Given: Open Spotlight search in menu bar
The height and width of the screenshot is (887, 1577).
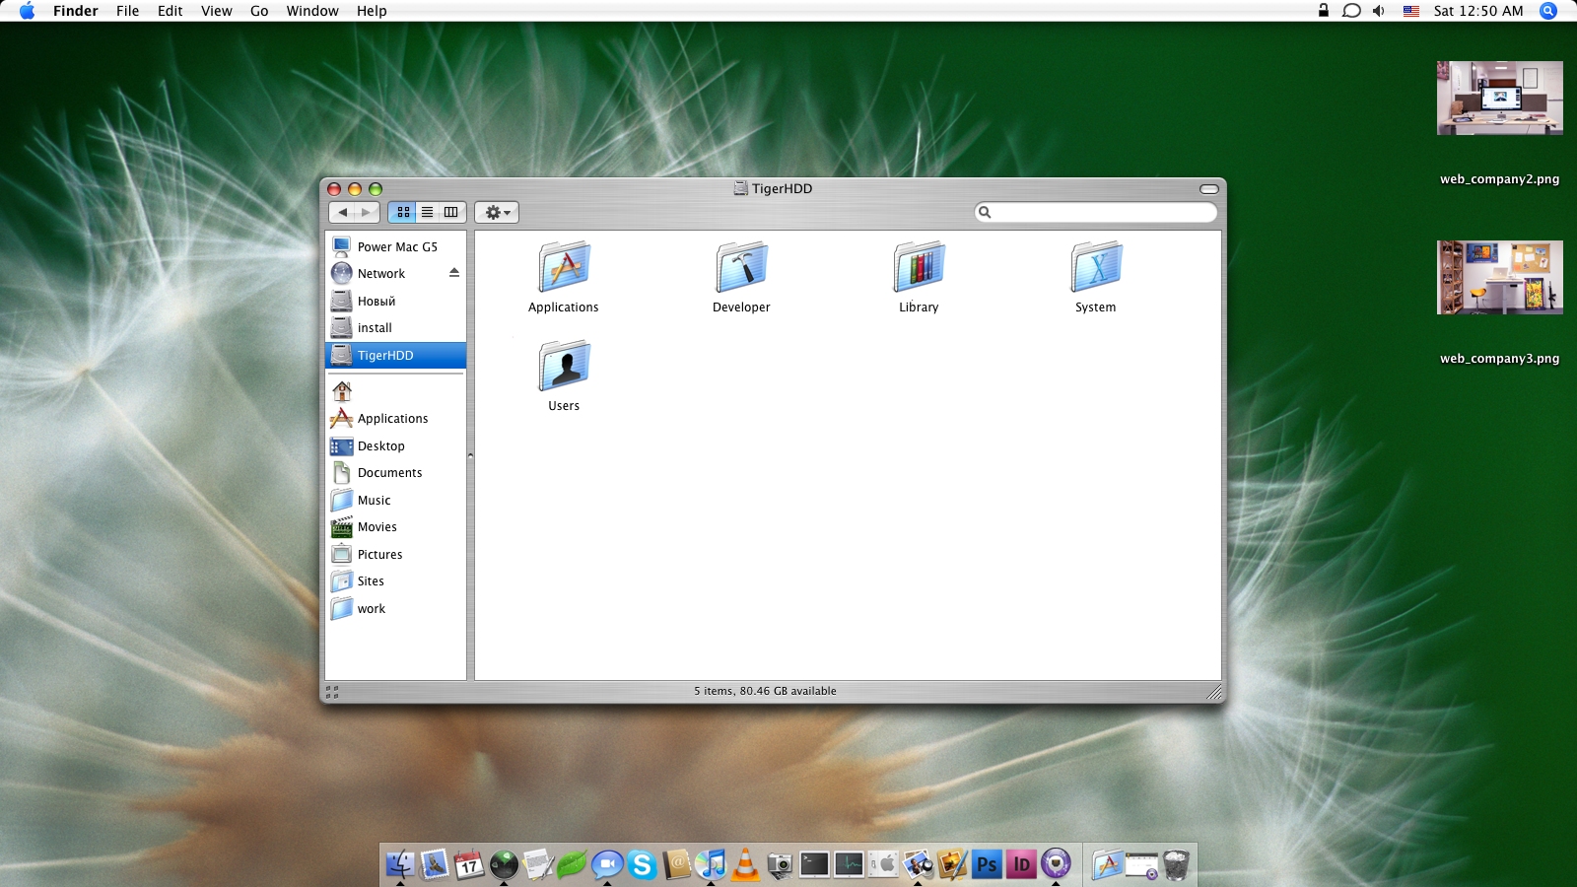Looking at the screenshot, I should pos(1548,11).
